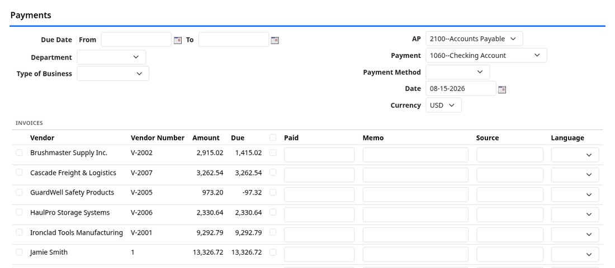The width and height of the screenshot is (615, 268).
Task: Click the Source field for GuardWell Safety Products
Action: point(510,194)
